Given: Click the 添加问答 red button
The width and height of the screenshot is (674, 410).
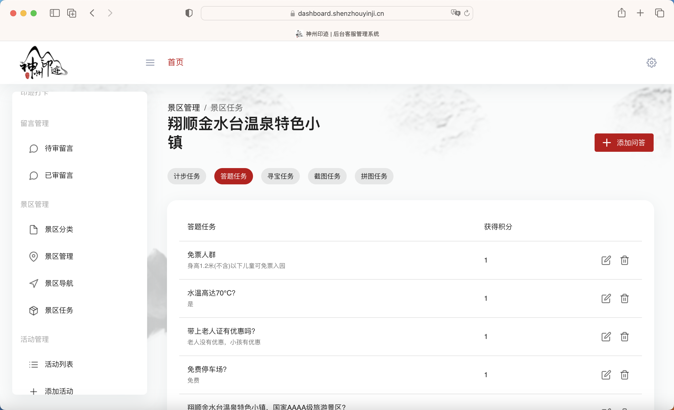Looking at the screenshot, I should point(624,143).
